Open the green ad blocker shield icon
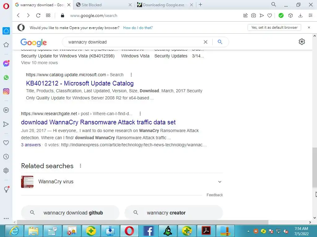This screenshot has height=237, width=317. pos(281,15)
